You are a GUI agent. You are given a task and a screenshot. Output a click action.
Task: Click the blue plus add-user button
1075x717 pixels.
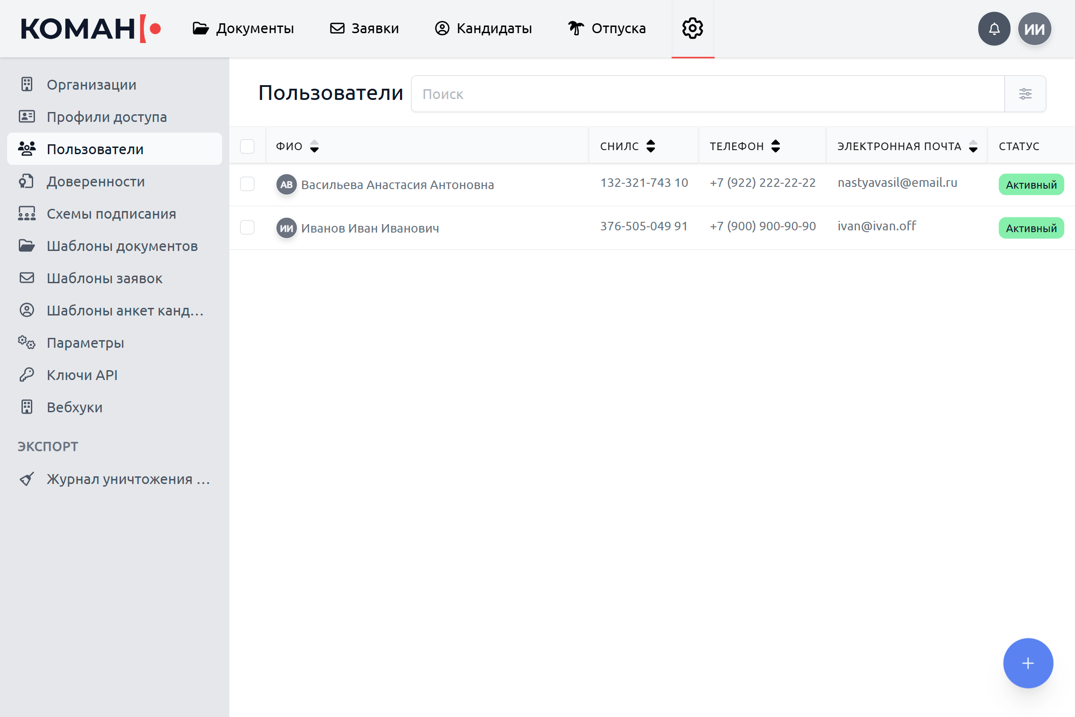pos(1028,663)
